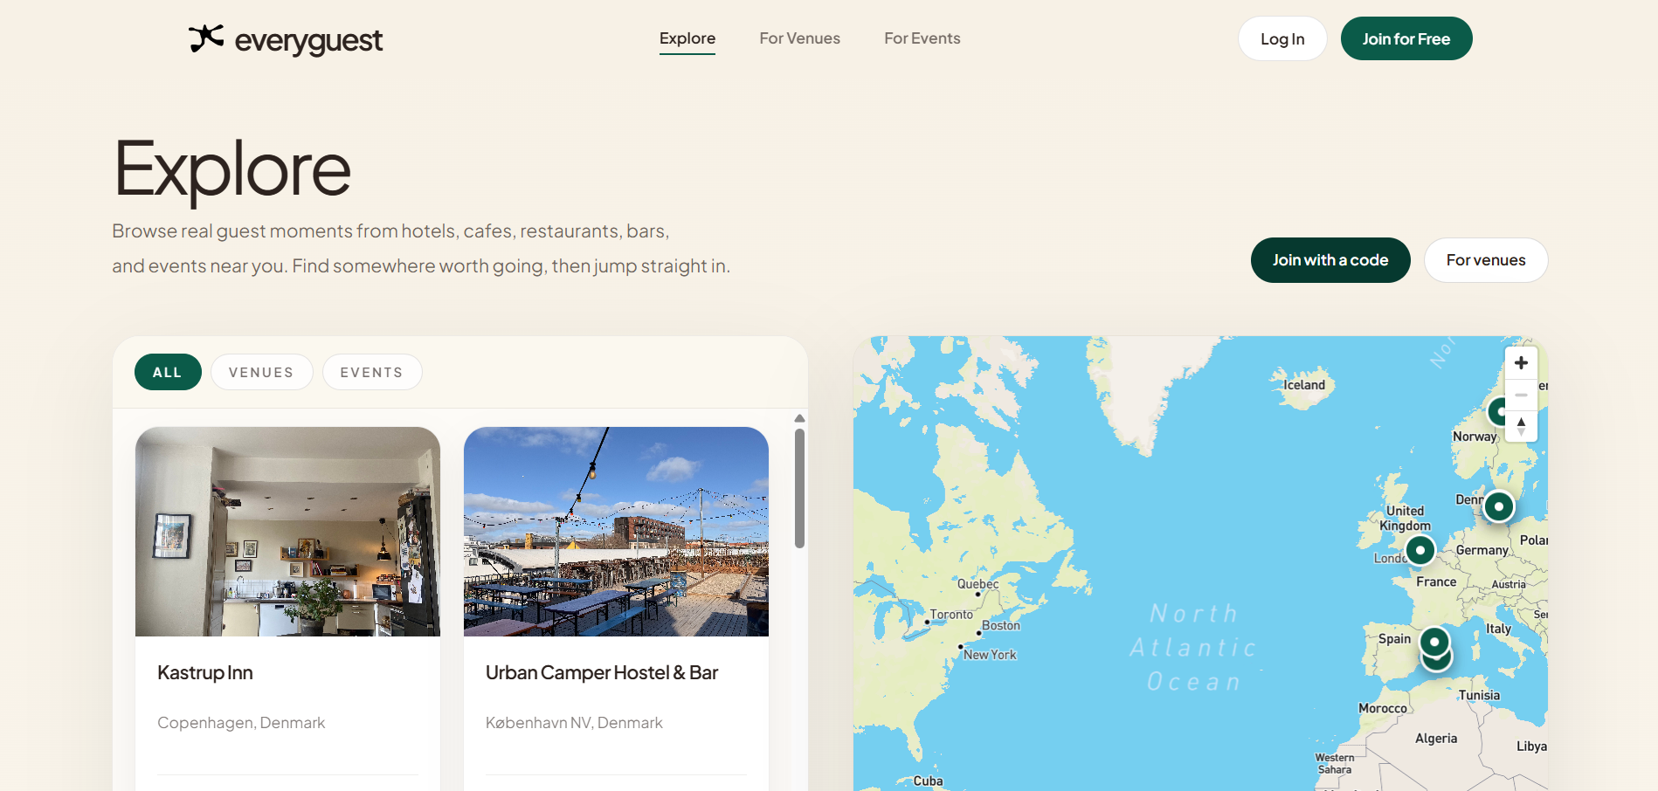Click the everyguest logo icon
1658x791 pixels.
206,38
